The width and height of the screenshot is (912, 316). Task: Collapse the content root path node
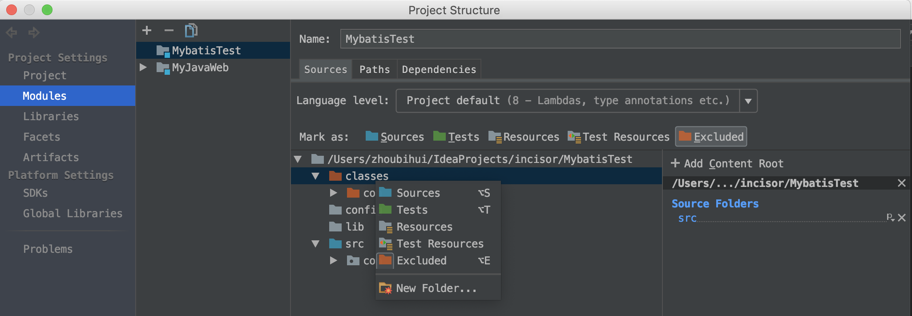coord(298,159)
